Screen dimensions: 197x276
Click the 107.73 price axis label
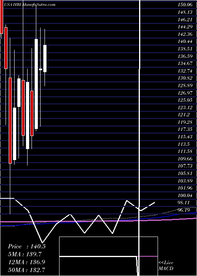185,166
